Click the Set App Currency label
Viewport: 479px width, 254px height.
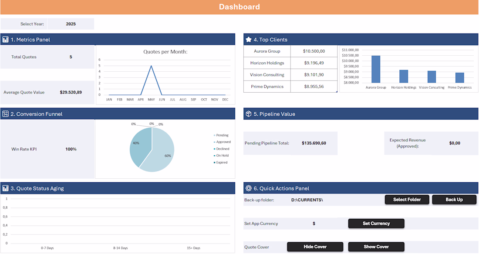click(x=261, y=224)
